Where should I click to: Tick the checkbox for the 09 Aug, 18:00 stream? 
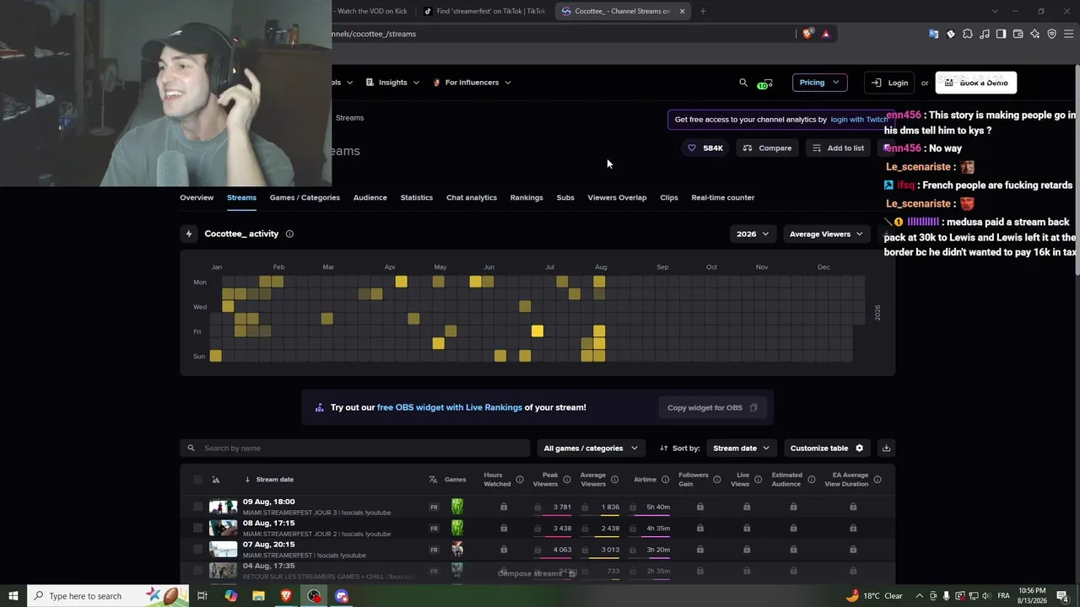click(x=197, y=507)
